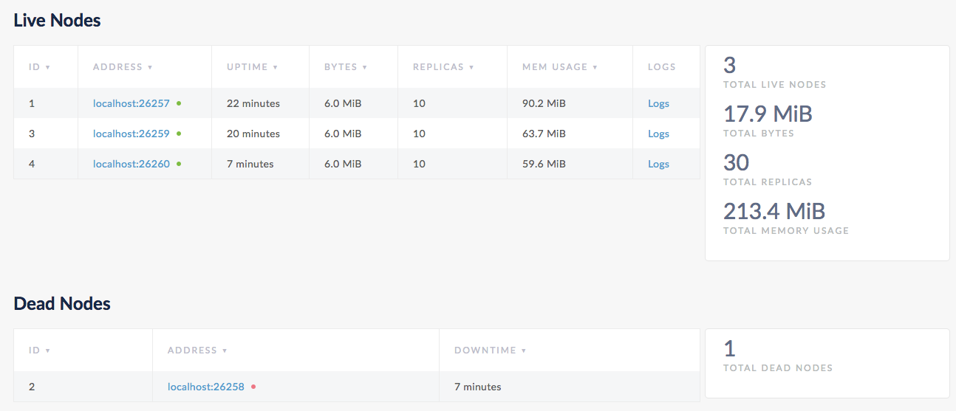This screenshot has width=956, height=411.
Task: Open dead node localhost:26258 link
Action: pos(205,387)
